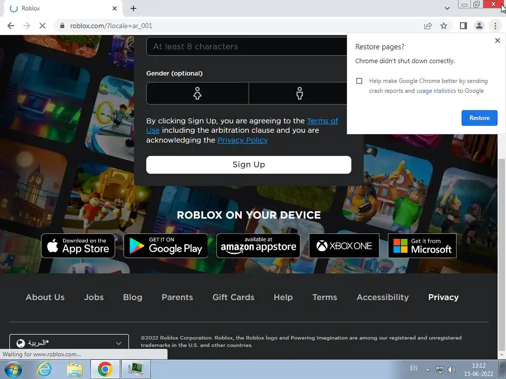Open the Chrome profile avatar
Viewport: 506px width, 379px height.
click(479, 26)
